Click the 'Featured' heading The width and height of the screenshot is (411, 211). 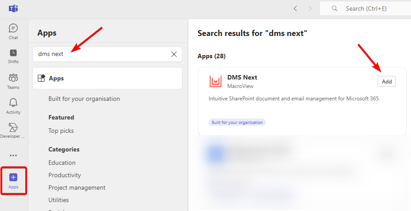(x=61, y=117)
